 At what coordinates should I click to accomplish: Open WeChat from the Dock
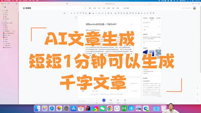point(102,108)
